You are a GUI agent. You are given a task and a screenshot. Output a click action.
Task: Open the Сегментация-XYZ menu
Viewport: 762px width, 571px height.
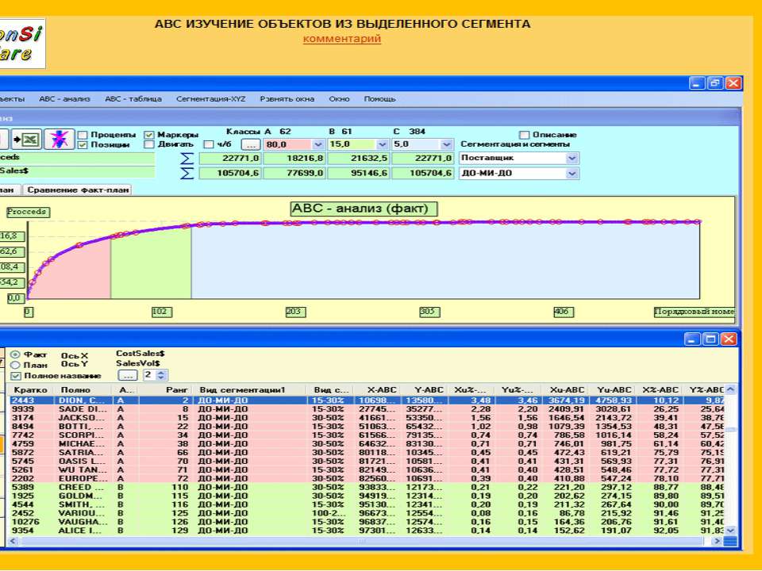(211, 99)
